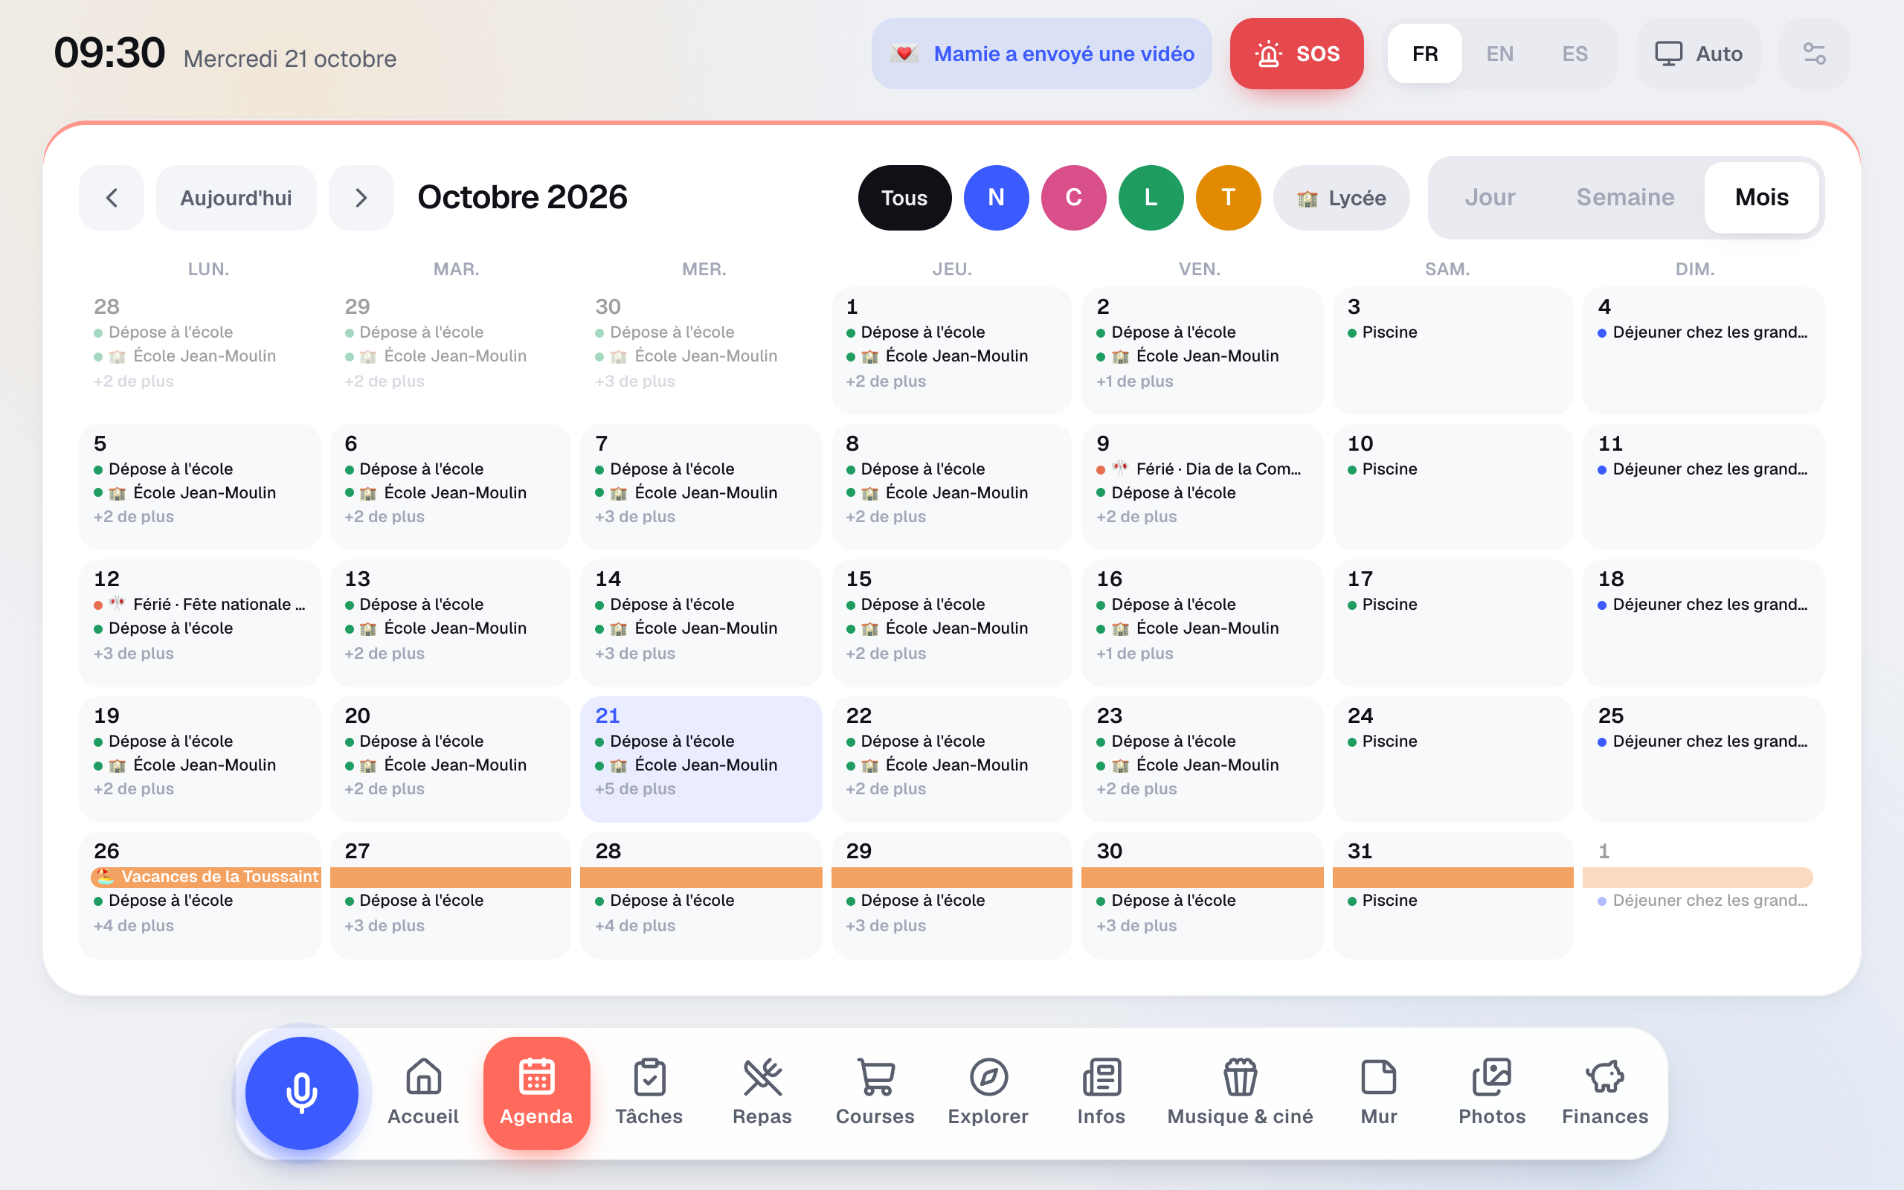Filter calendar by Tous
Image resolution: width=1904 pixels, height=1190 pixels.
click(905, 198)
